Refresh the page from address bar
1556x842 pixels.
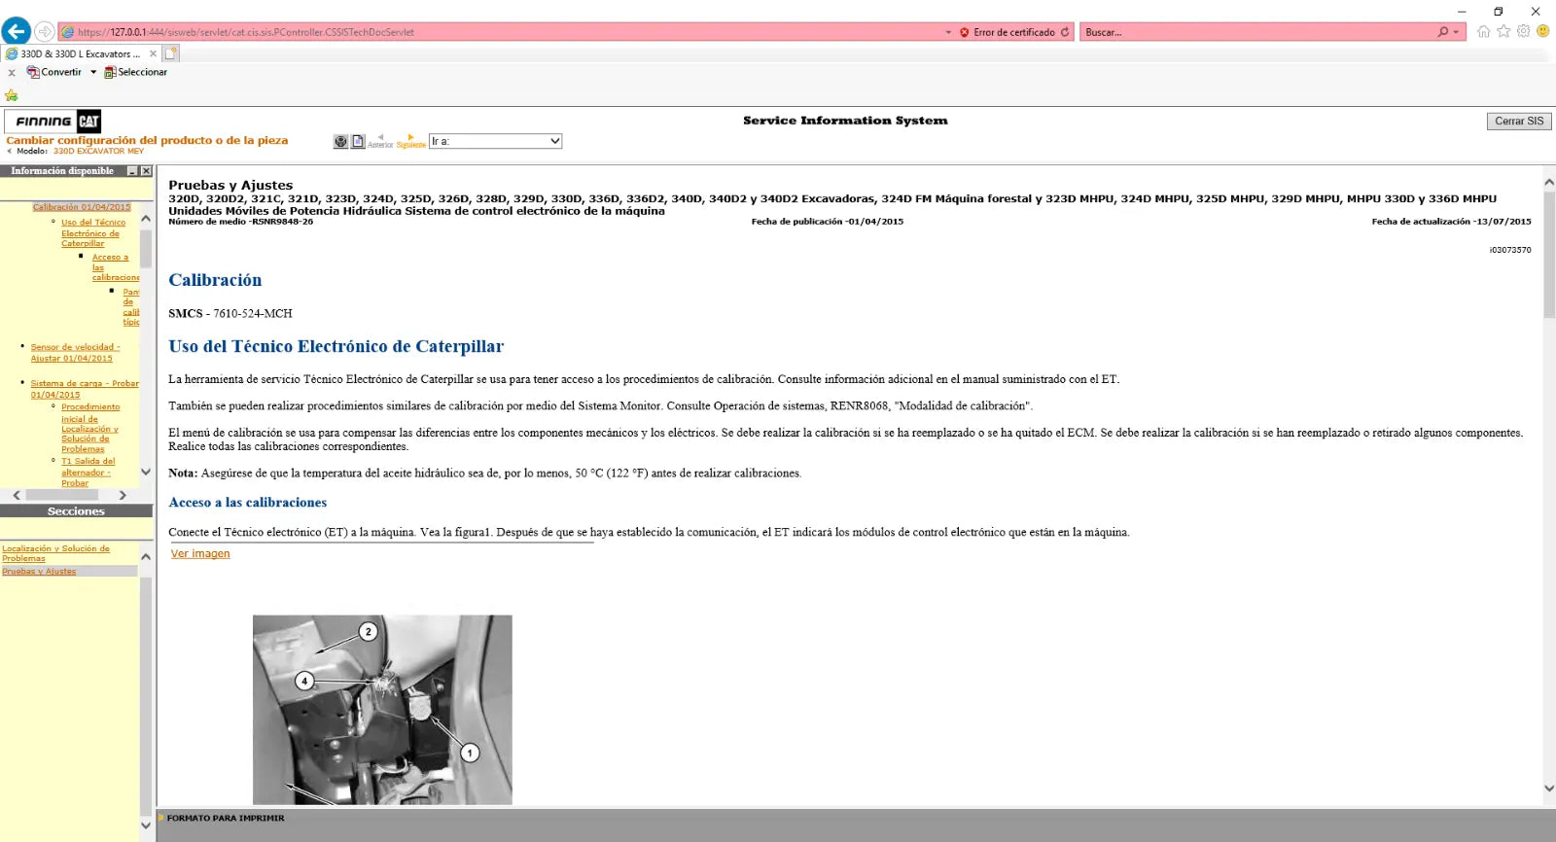tap(1065, 32)
